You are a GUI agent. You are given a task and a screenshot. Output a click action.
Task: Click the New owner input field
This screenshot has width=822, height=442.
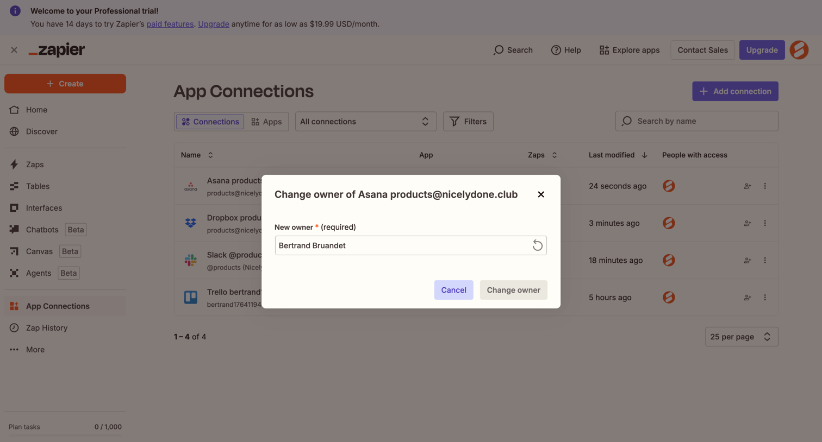[410, 245]
